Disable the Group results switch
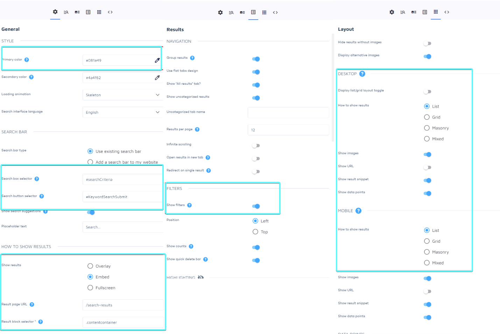This screenshot has width=500, height=334. click(256, 59)
